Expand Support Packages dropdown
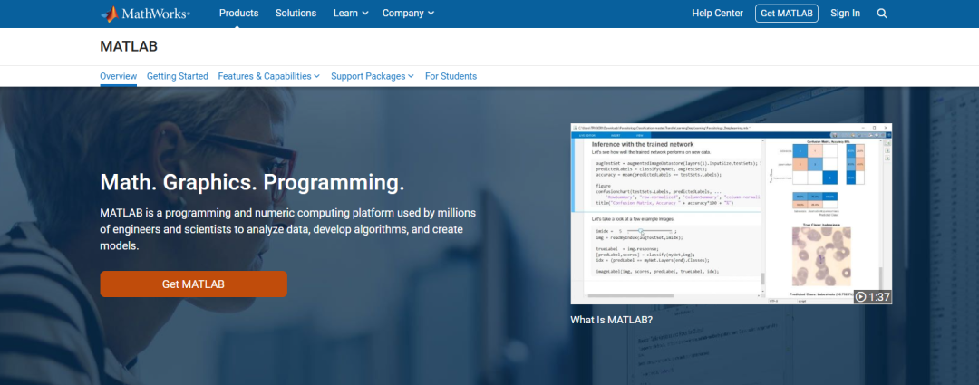 point(373,76)
